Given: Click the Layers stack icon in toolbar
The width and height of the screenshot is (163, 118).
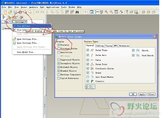Looking at the screenshot, I should [x=131, y=12].
